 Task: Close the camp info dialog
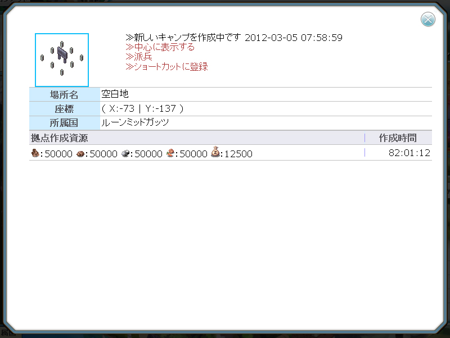click(428, 20)
